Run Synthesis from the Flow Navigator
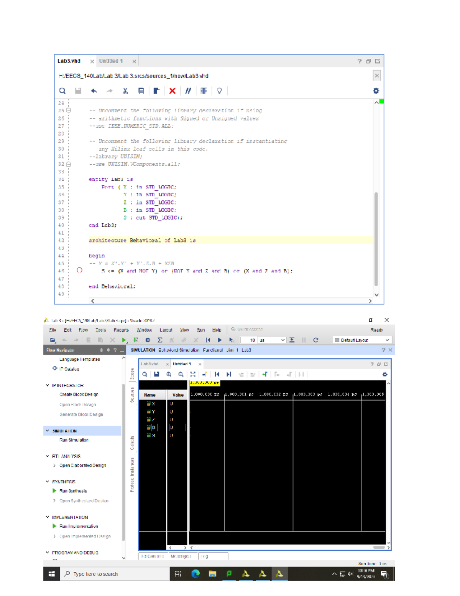Image resolution: width=460 pixels, height=596 pixels. point(73,490)
